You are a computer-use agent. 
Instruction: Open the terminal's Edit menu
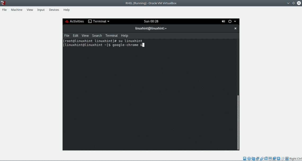(x=75, y=36)
